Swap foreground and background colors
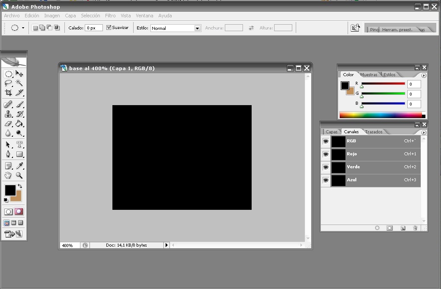 coord(20,186)
